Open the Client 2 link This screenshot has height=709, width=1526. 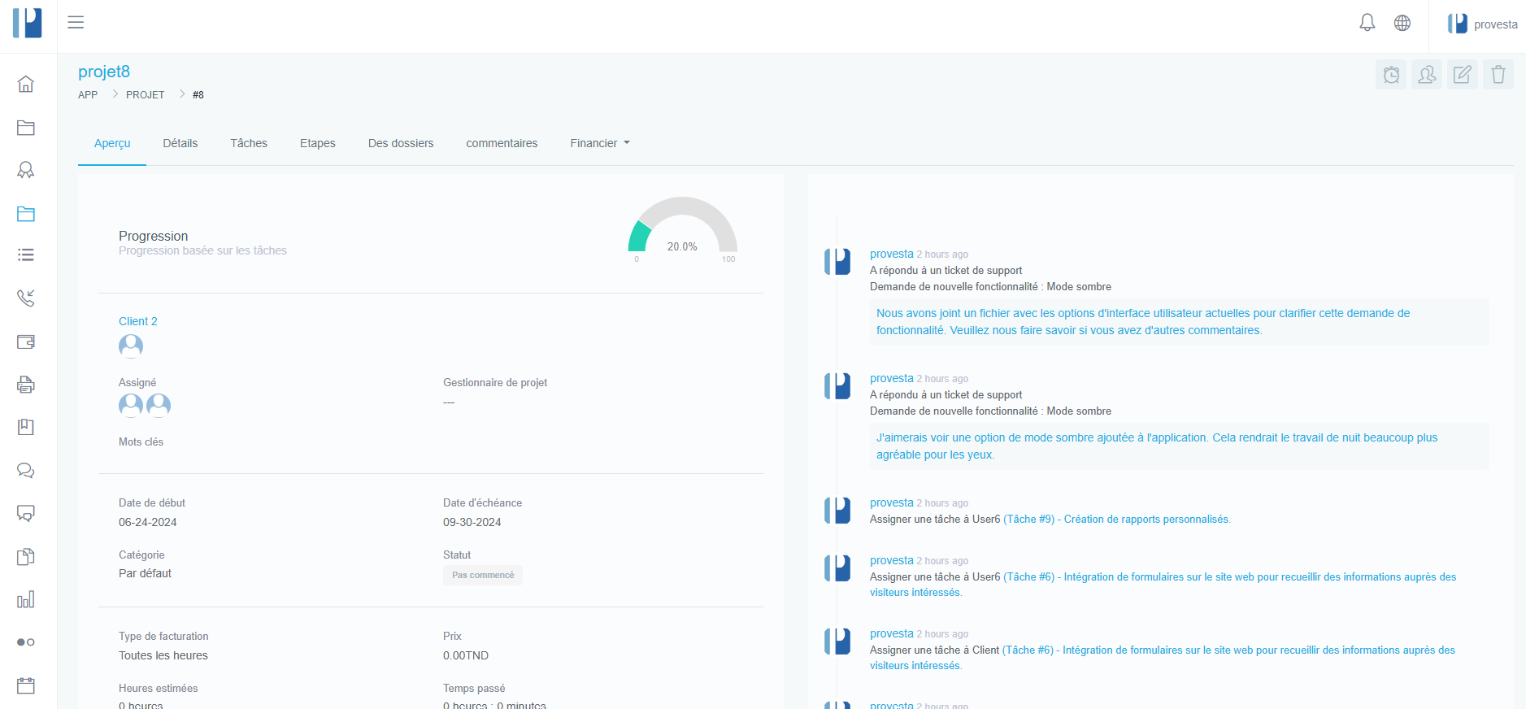138,321
